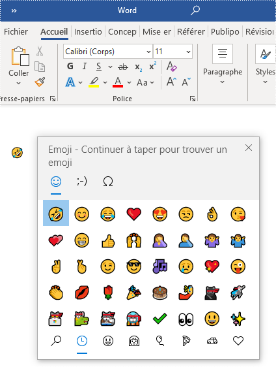
Task: Insert the party popper emoji
Action: point(134,293)
